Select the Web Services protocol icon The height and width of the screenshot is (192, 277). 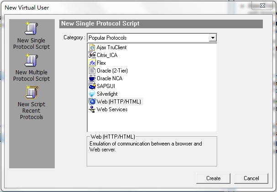click(x=92, y=109)
